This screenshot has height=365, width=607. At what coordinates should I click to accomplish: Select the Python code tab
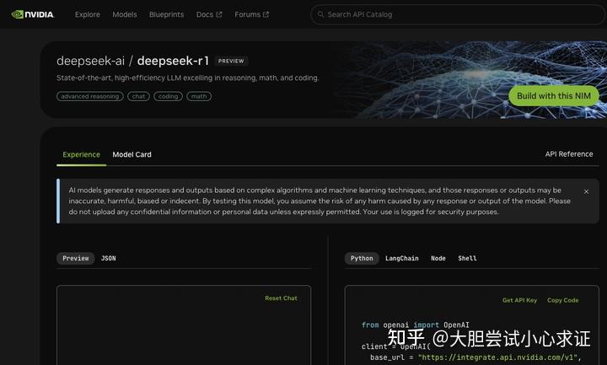pos(362,258)
